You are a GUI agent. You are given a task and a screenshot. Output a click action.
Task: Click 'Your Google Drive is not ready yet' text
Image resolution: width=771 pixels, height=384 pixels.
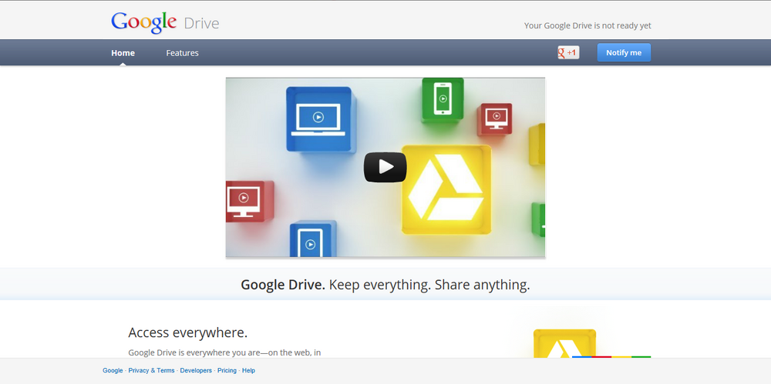point(588,25)
